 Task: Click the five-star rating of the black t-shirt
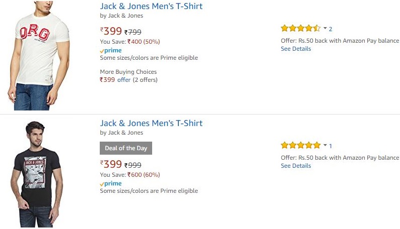300,146
